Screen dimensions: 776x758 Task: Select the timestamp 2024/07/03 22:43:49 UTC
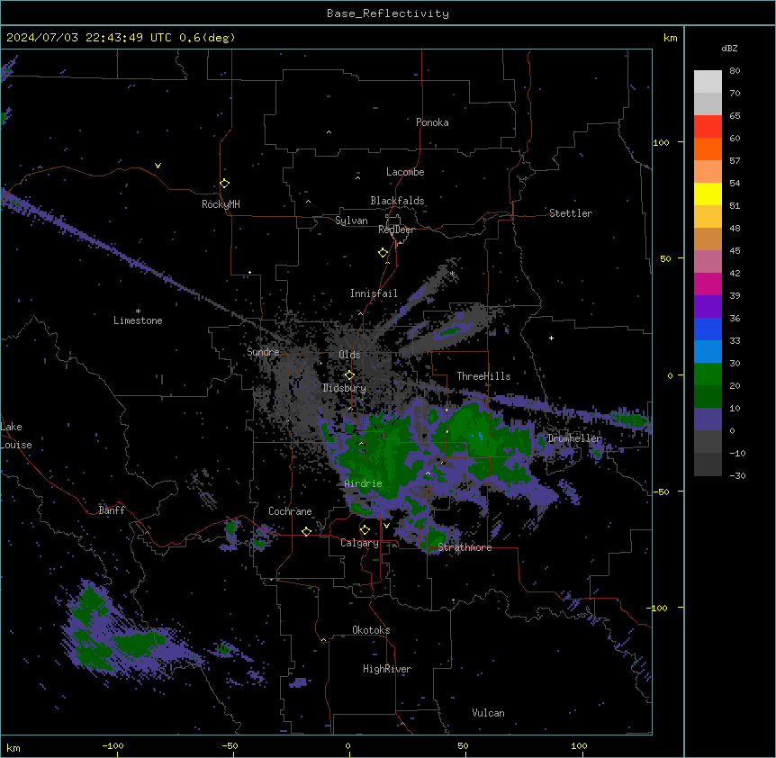pos(88,38)
